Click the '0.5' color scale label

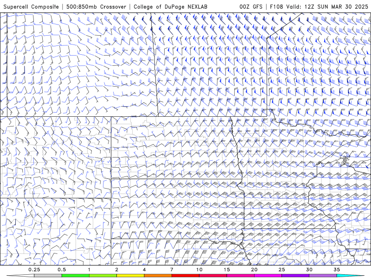click(62, 270)
